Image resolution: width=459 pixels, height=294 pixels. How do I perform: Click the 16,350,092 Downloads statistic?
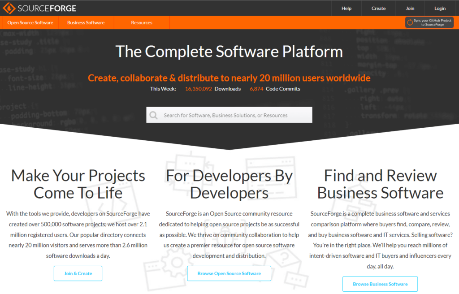(213, 88)
